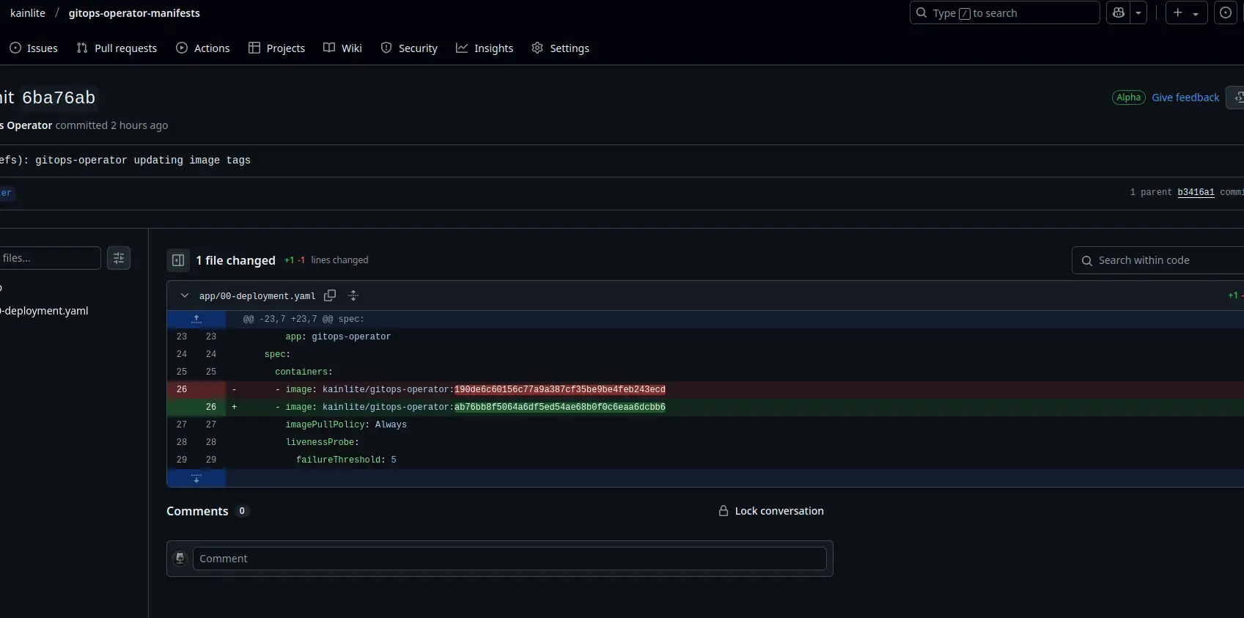Click the 'livenessProbe:' line
1244x618 pixels.
(x=323, y=442)
